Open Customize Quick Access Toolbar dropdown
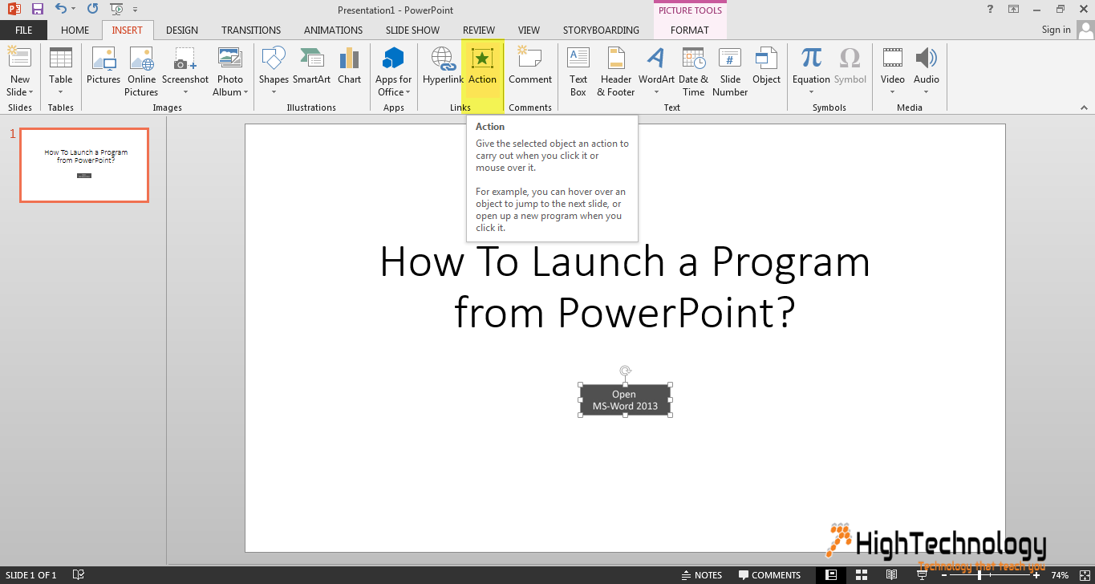Screen dimensions: 1095x584 (133, 10)
